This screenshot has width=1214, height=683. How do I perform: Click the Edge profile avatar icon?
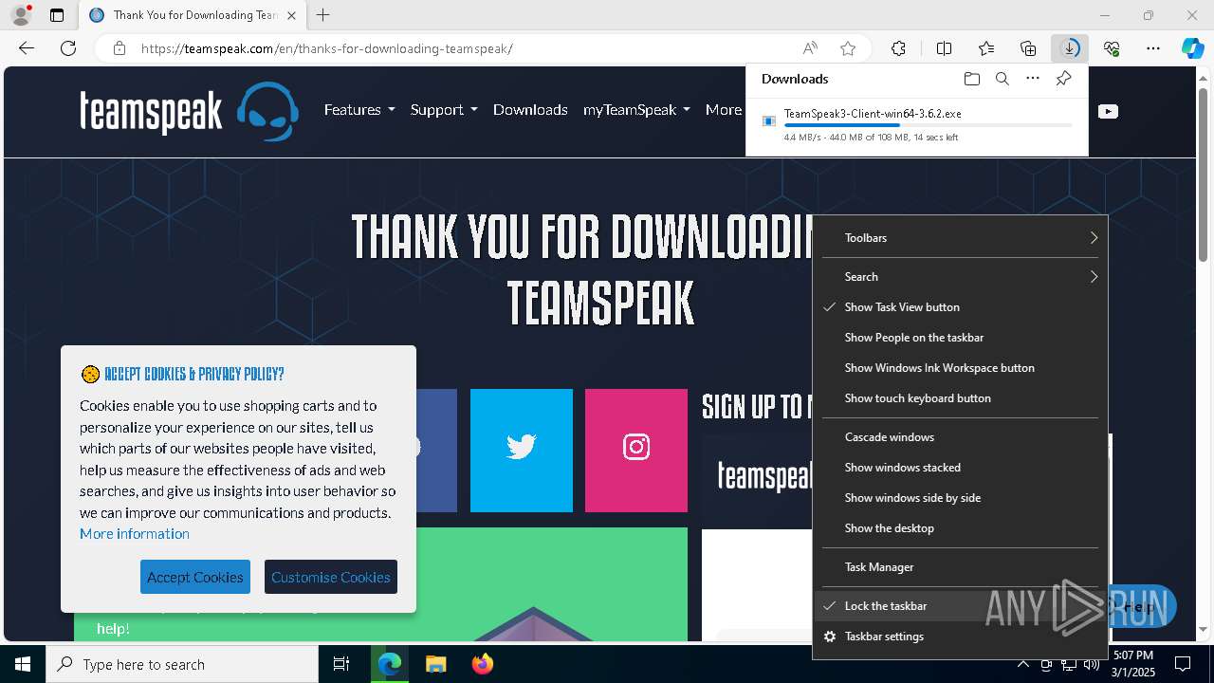[x=21, y=15]
